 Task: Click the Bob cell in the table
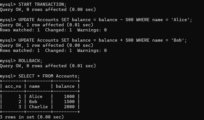(33, 102)
